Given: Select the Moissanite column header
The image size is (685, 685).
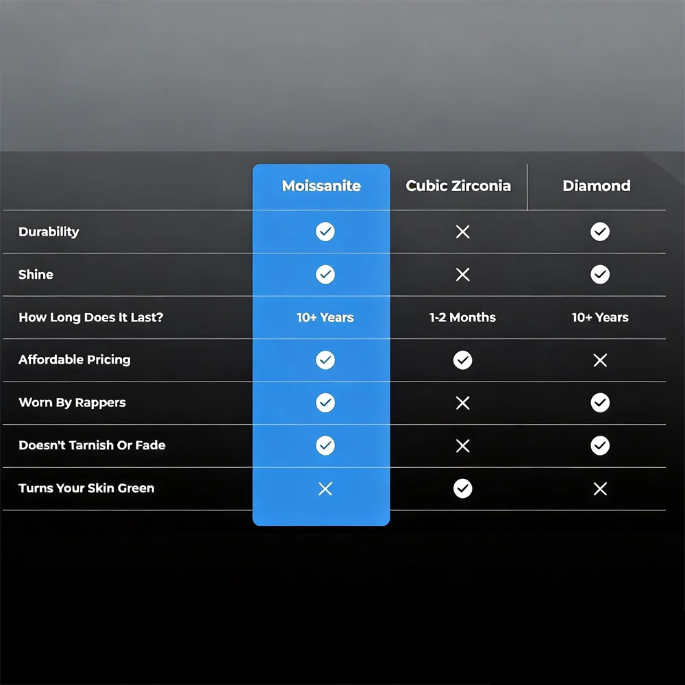Looking at the screenshot, I should pos(321,186).
